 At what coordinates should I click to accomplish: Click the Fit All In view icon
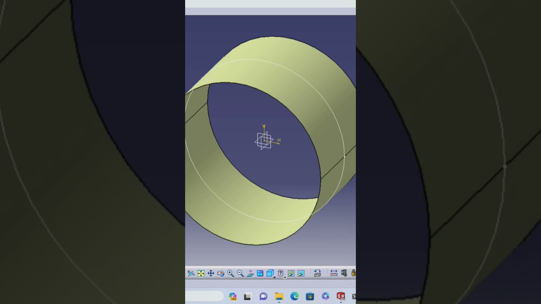(201, 273)
